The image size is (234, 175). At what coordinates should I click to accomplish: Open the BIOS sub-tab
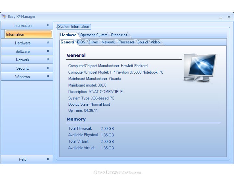coord(81,42)
